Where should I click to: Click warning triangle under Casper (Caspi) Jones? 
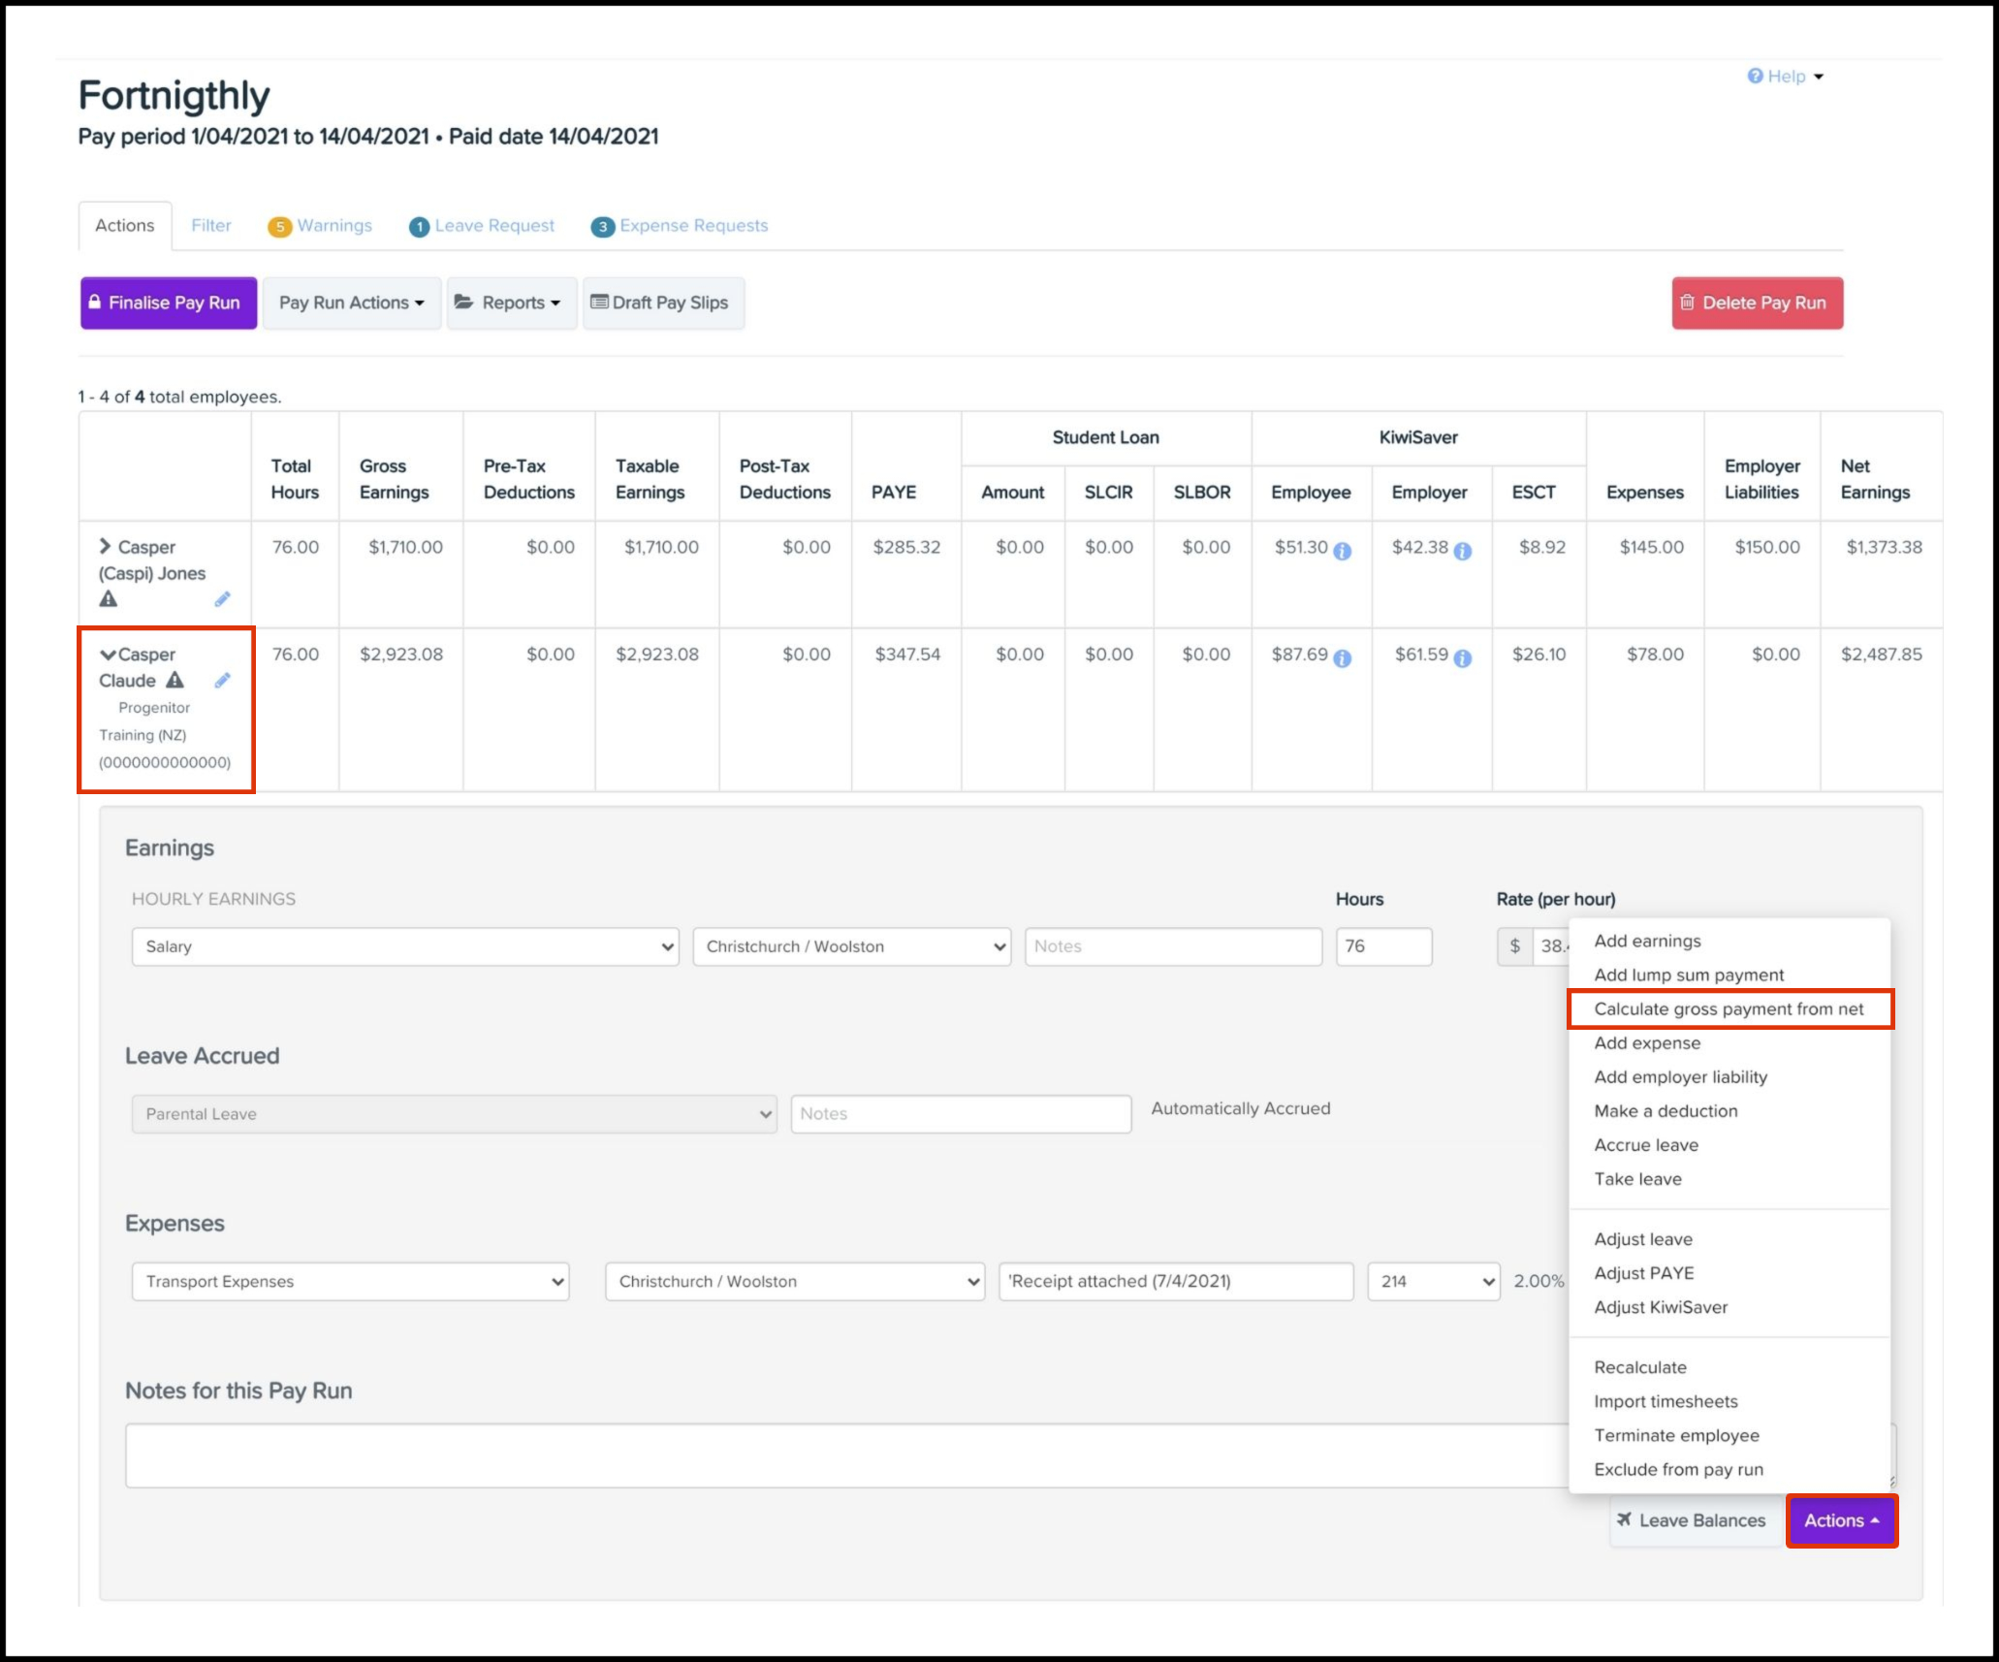pyautogui.click(x=109, y=599)
